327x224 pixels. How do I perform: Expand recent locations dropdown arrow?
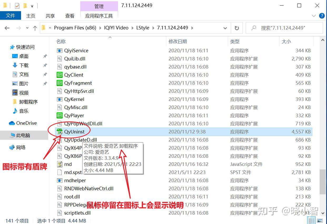coord(27,28)
